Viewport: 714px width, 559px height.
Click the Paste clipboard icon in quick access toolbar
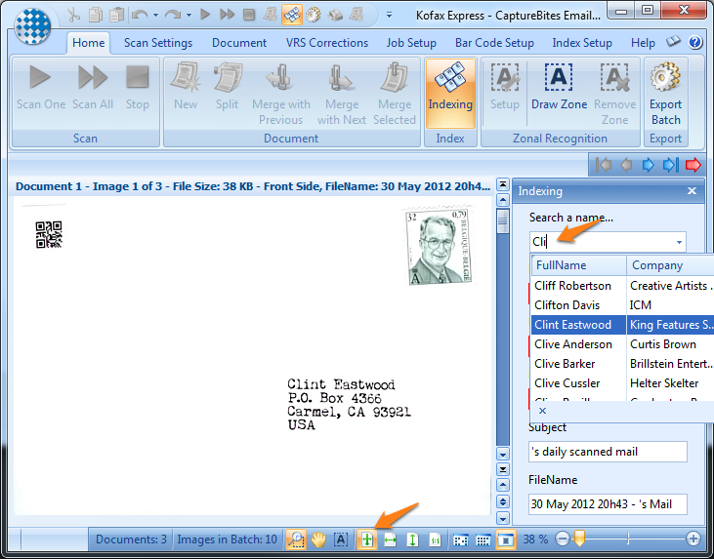[x=117, y=15]
